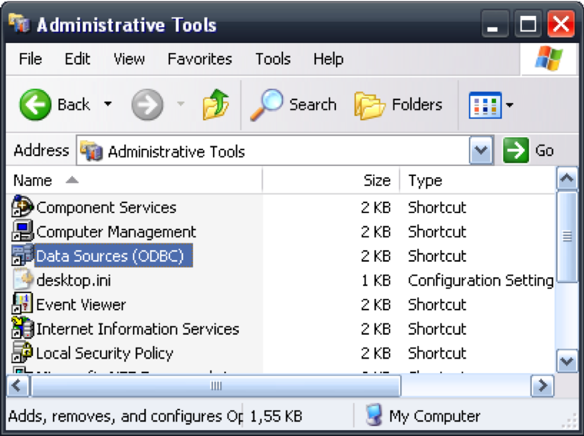
Task: Open the Tools menu
Action: [x=272, y=59]
